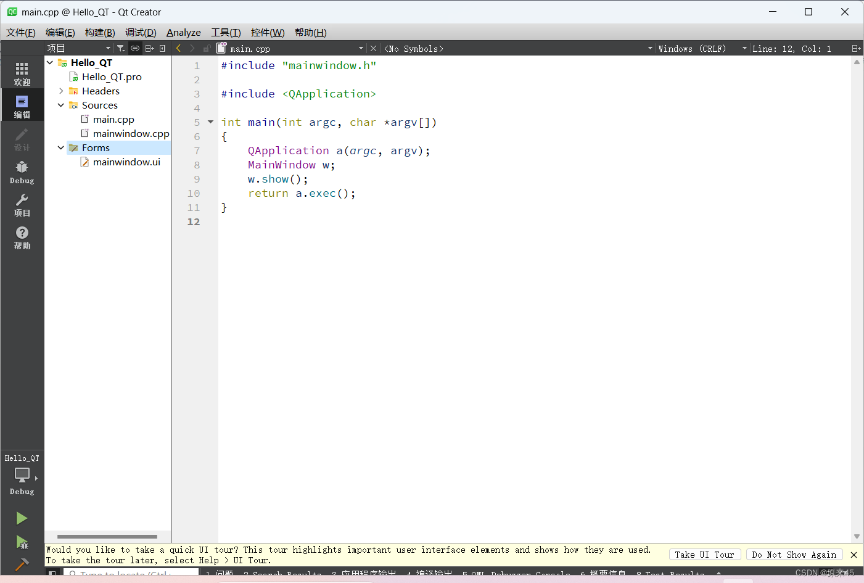This screenshot has height=583, width=864.
Task: Start debugging with play-bug button
Action: [x=22, y=542]
